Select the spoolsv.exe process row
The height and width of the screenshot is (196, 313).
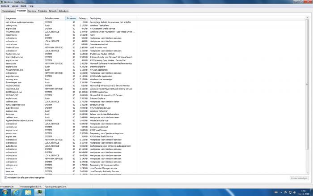point(71,133)
